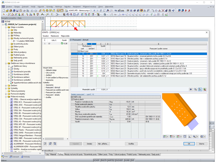The image size is (216, 162).
Task: Click the view in X direction icon
Action: coord(82,14)
